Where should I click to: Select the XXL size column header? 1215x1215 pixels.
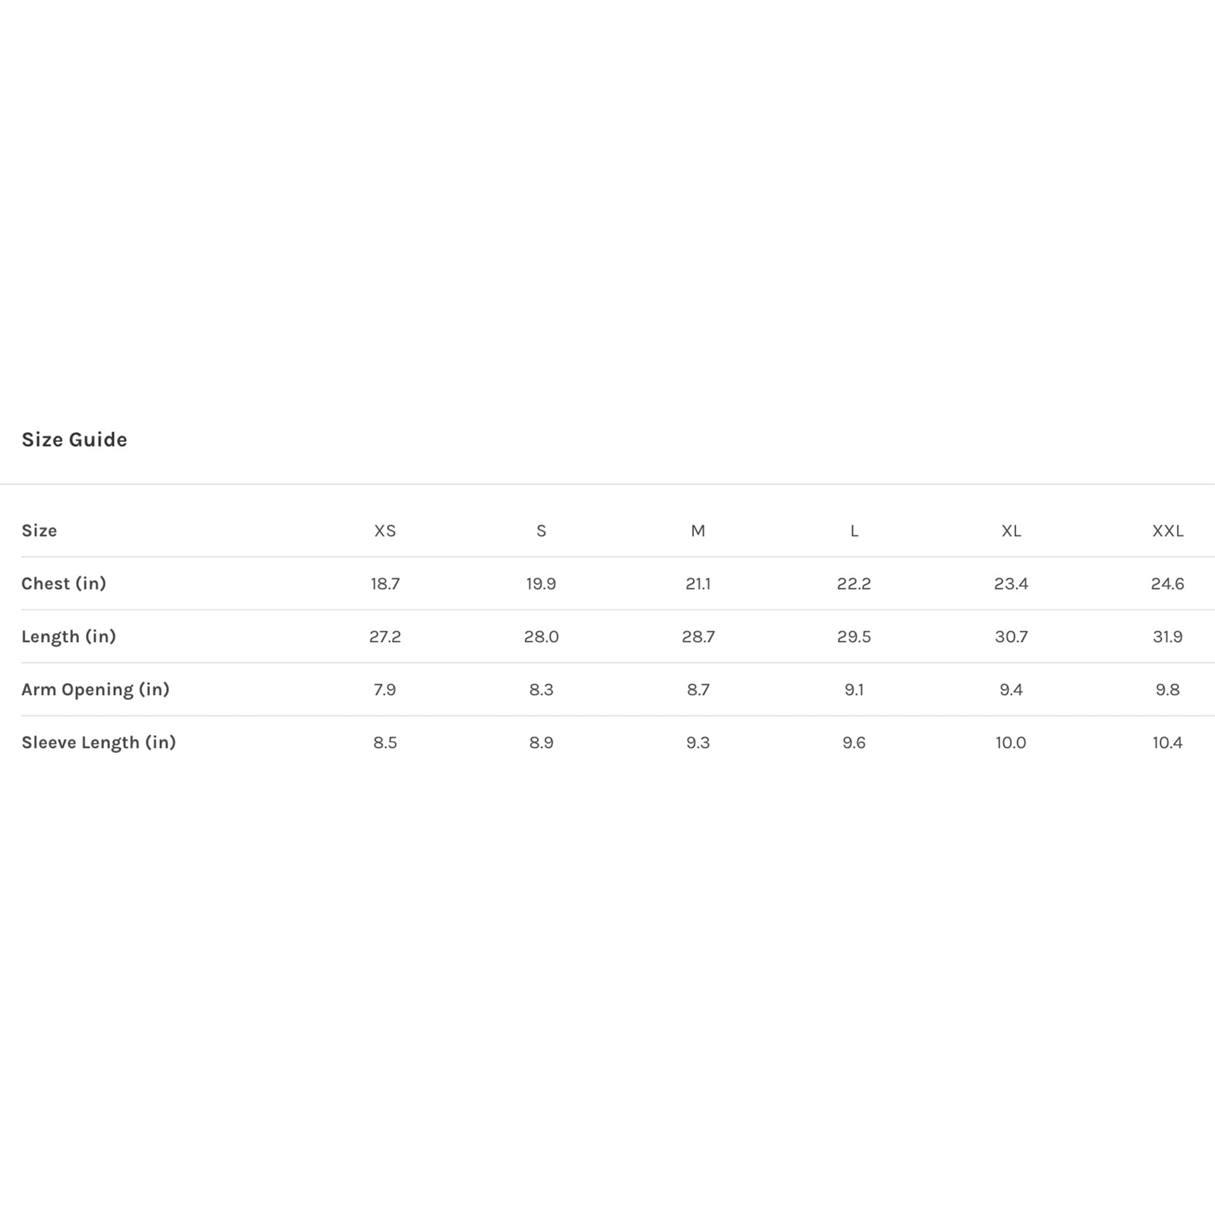point(1168,531)
